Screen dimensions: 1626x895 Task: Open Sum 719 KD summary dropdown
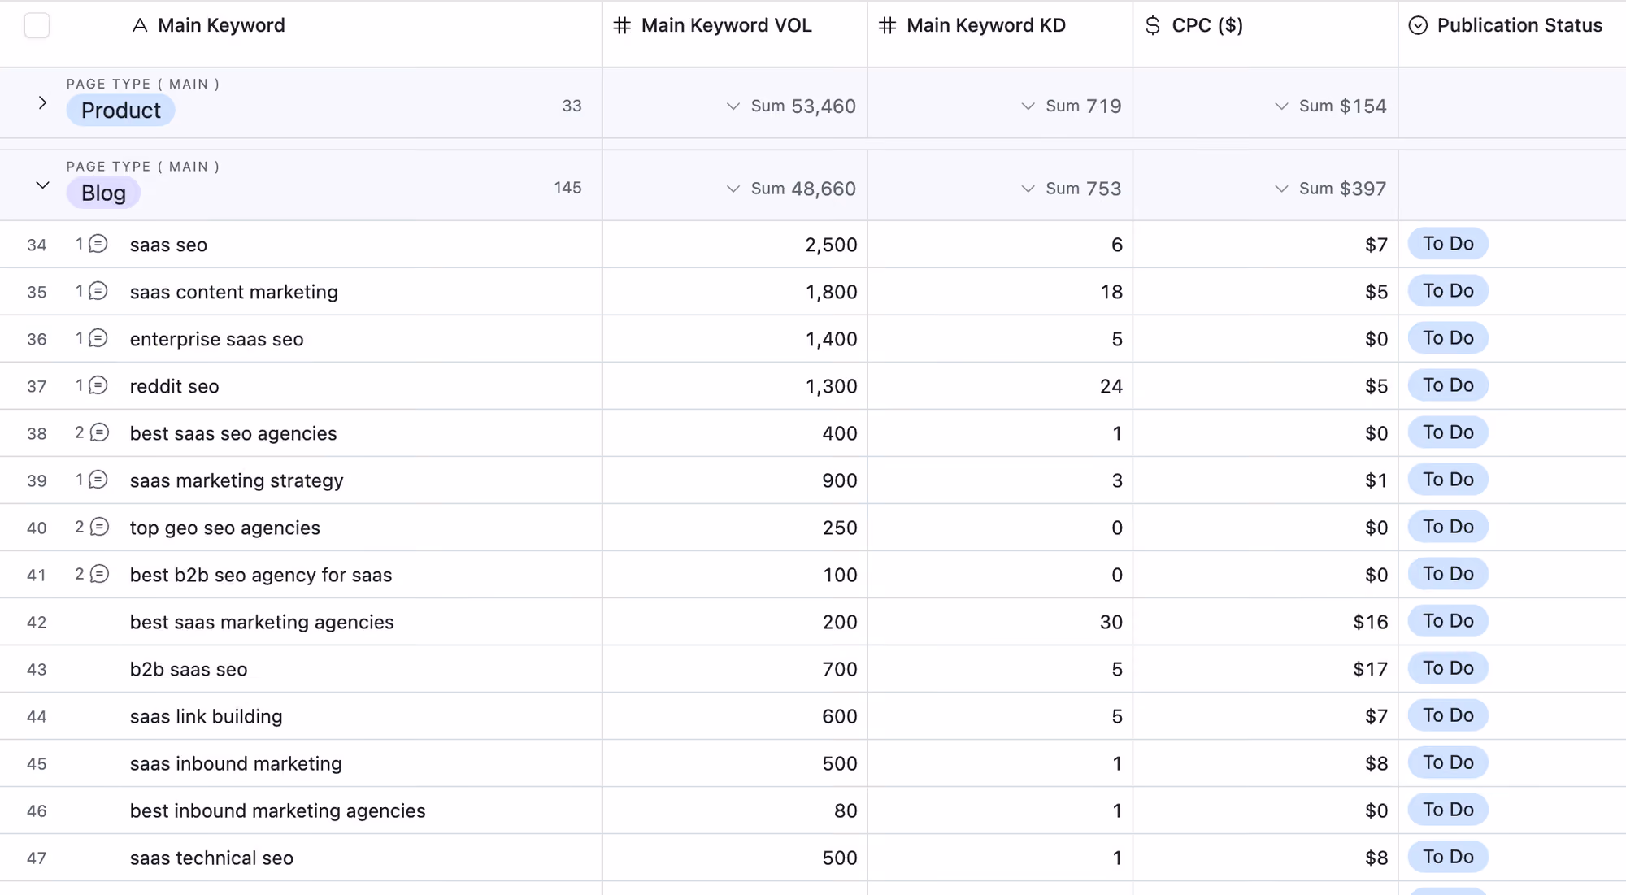[1071, 106]
